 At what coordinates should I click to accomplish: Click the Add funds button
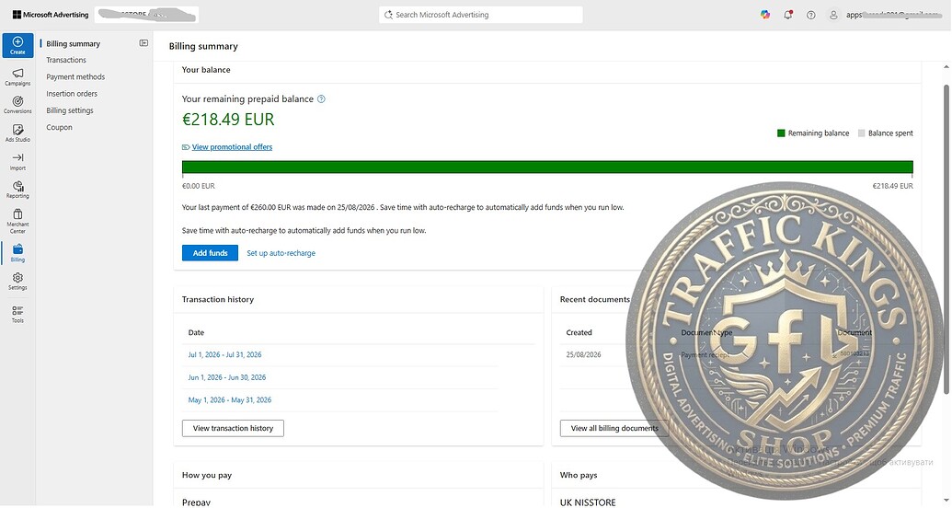[x=210, y=253]
